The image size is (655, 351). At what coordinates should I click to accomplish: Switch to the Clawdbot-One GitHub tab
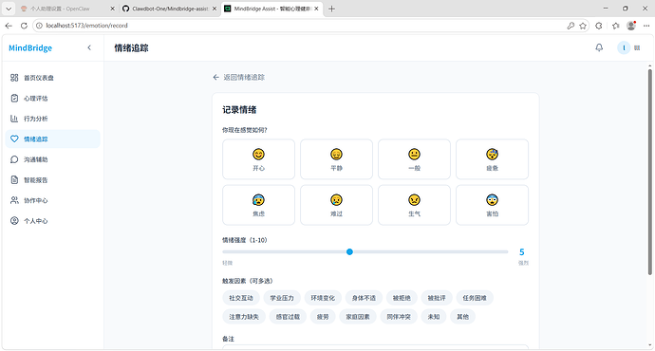pos(169,9)
